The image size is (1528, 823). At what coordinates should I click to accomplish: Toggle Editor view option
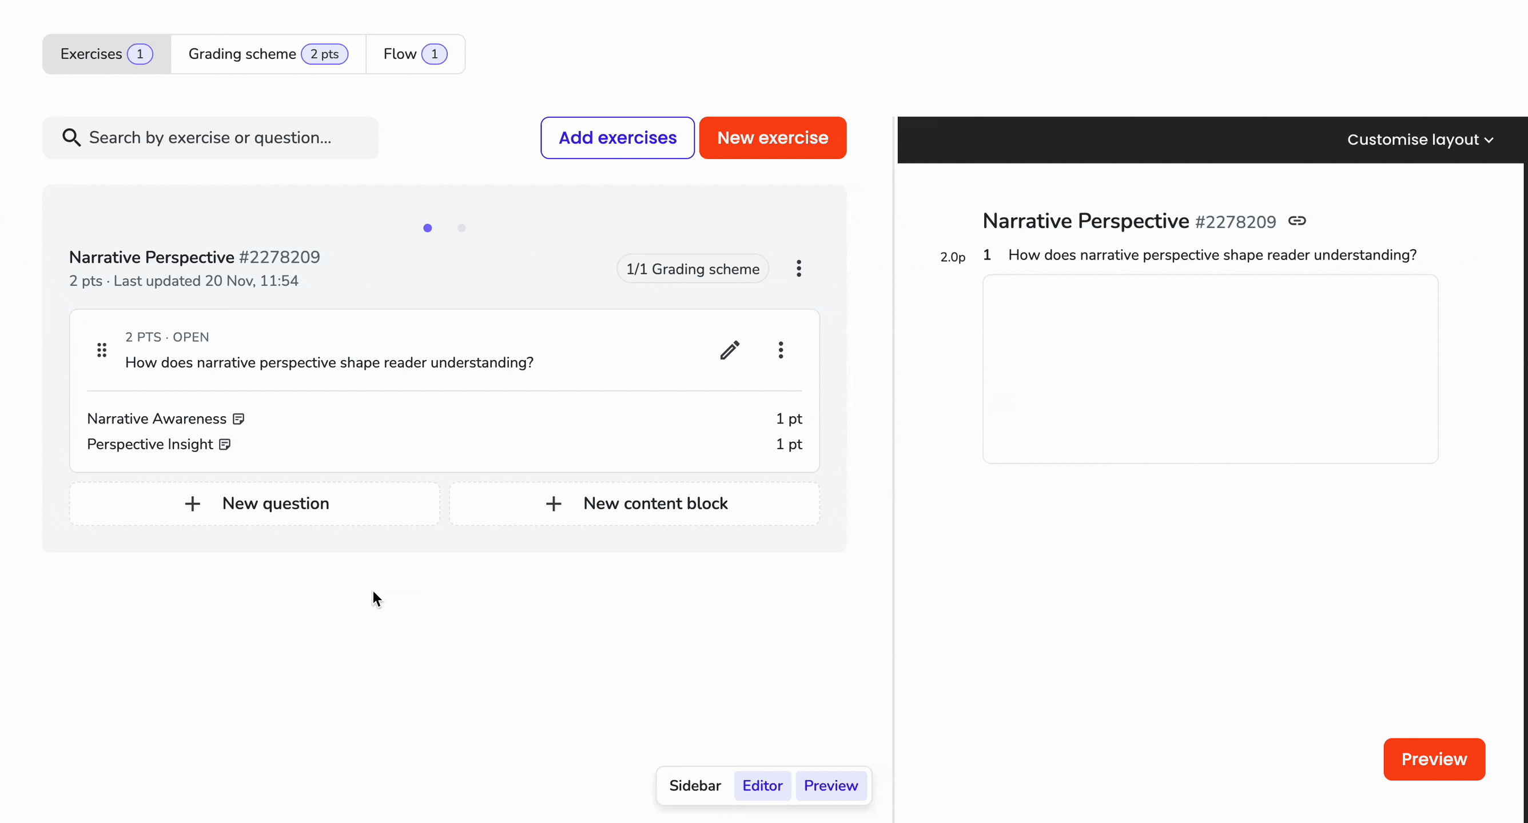tap(762, 786)
